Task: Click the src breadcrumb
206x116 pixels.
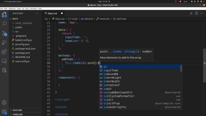Action: pyautogui.click(x=46, y=19)
